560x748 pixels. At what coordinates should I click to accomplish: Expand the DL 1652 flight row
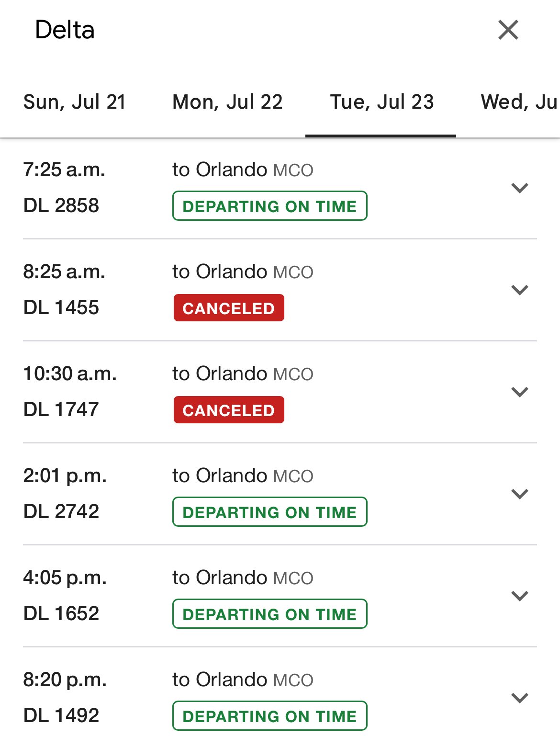click(x=519, y=596)
